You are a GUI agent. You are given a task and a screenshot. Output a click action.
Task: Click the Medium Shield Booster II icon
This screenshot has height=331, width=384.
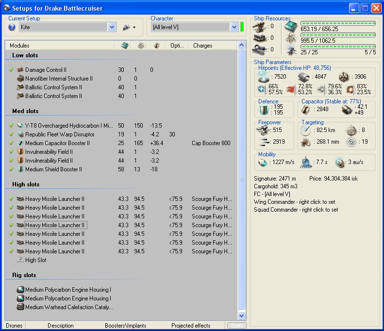(x=20, y=169)
